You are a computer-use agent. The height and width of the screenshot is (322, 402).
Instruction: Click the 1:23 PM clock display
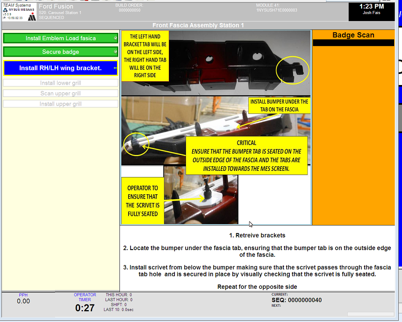pos(371,7)
